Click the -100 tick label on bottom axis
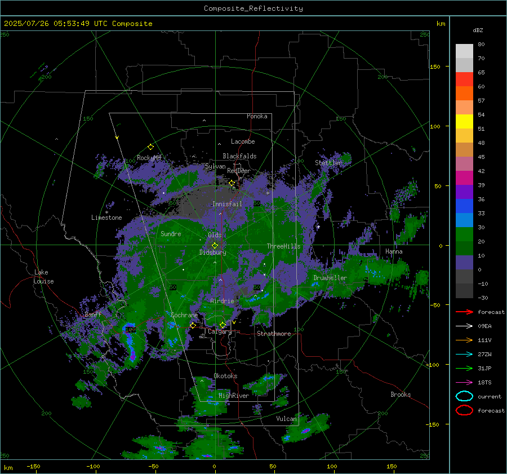This screenshot has width=507, height=474. click(x=93, y=466)
